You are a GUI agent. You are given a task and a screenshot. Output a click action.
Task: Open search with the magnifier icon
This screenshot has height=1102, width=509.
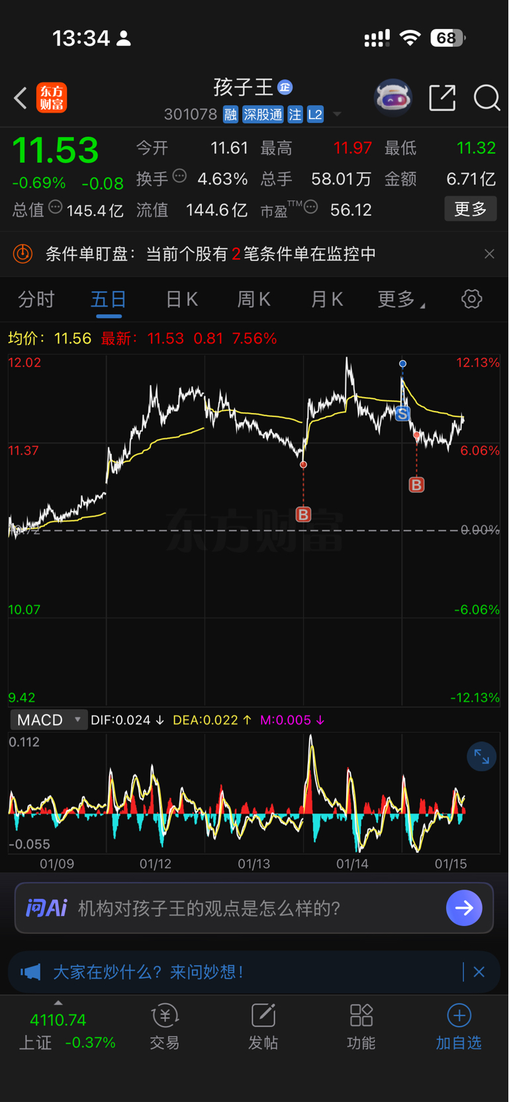point(487,98)
